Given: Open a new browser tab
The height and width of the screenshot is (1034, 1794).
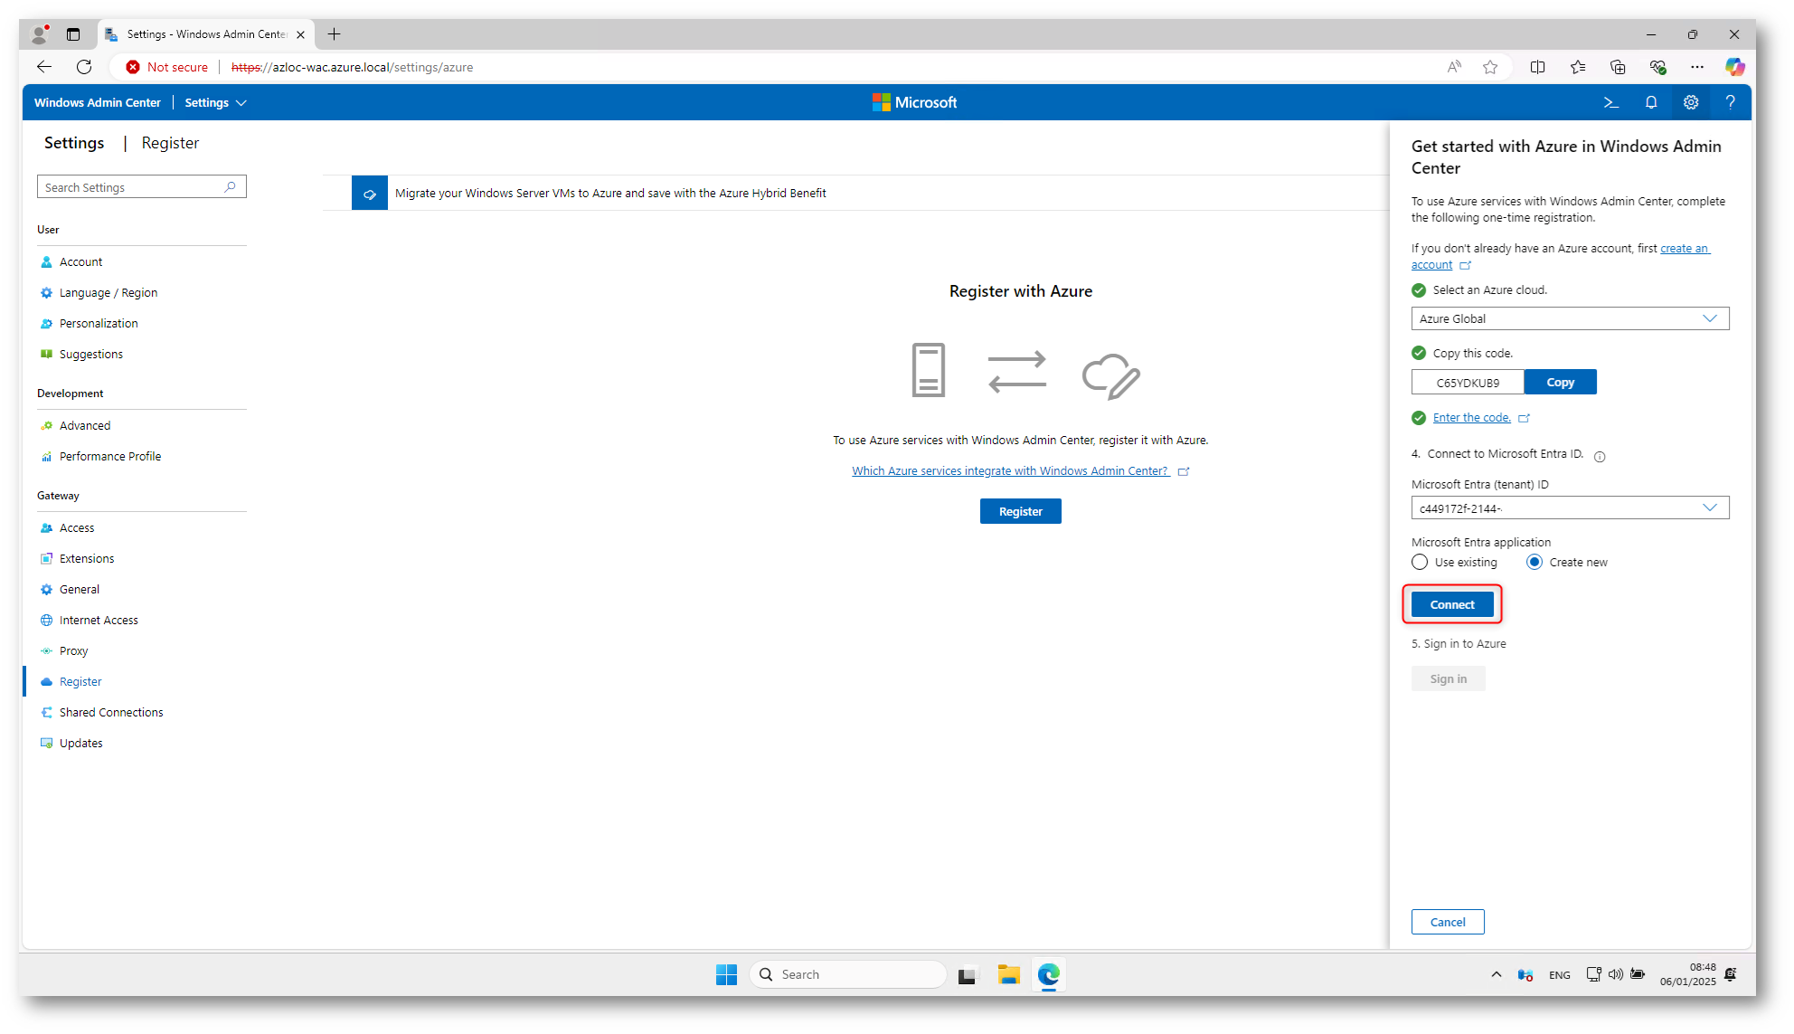Looking at the screenshot, I should tap(334, 34).
